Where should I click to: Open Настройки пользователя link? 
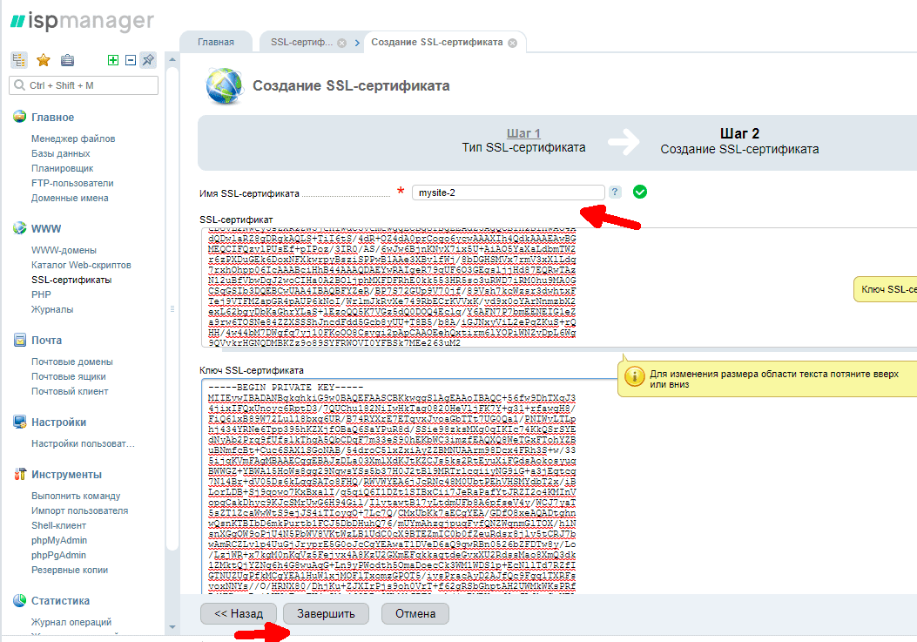pyautogui.click(x=83, y=443)
